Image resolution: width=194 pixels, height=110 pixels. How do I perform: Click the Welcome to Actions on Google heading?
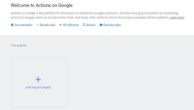tap(42, 5)
